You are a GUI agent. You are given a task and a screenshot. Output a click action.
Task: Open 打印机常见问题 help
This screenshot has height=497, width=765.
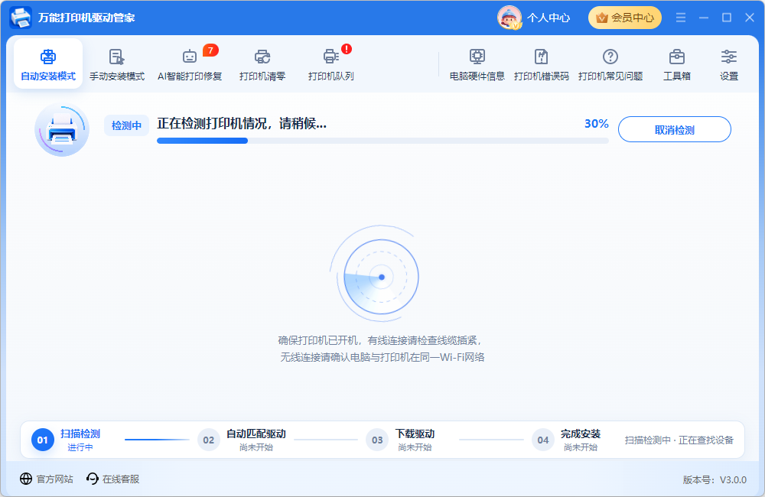tap(610, 64)
